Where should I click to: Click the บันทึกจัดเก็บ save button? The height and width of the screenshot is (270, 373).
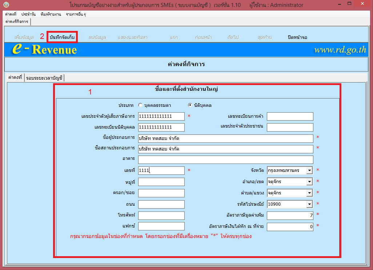pos(62,37)
